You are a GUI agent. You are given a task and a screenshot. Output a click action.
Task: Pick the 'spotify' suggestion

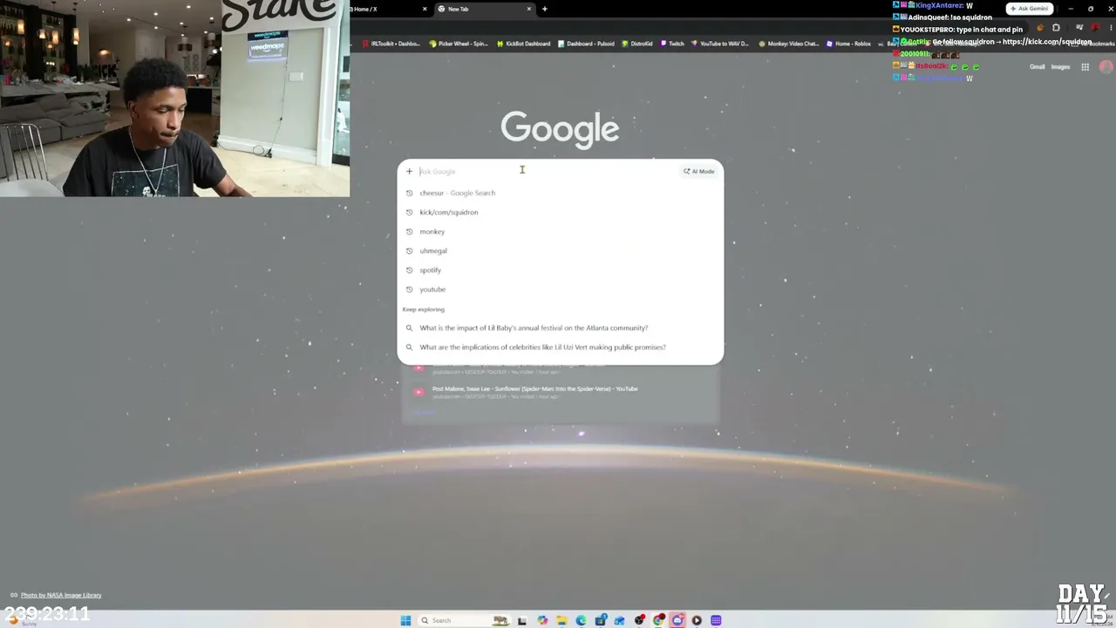coord(561,270)
